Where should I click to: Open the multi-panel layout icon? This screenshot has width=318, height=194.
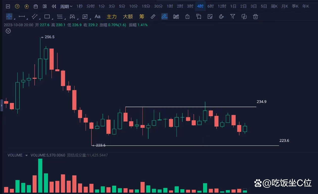(x=45, y=6)
